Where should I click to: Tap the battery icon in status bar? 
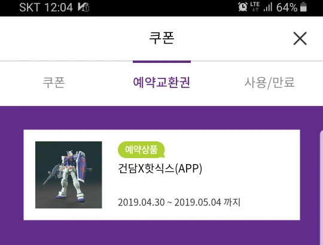[x=303, y=7]
